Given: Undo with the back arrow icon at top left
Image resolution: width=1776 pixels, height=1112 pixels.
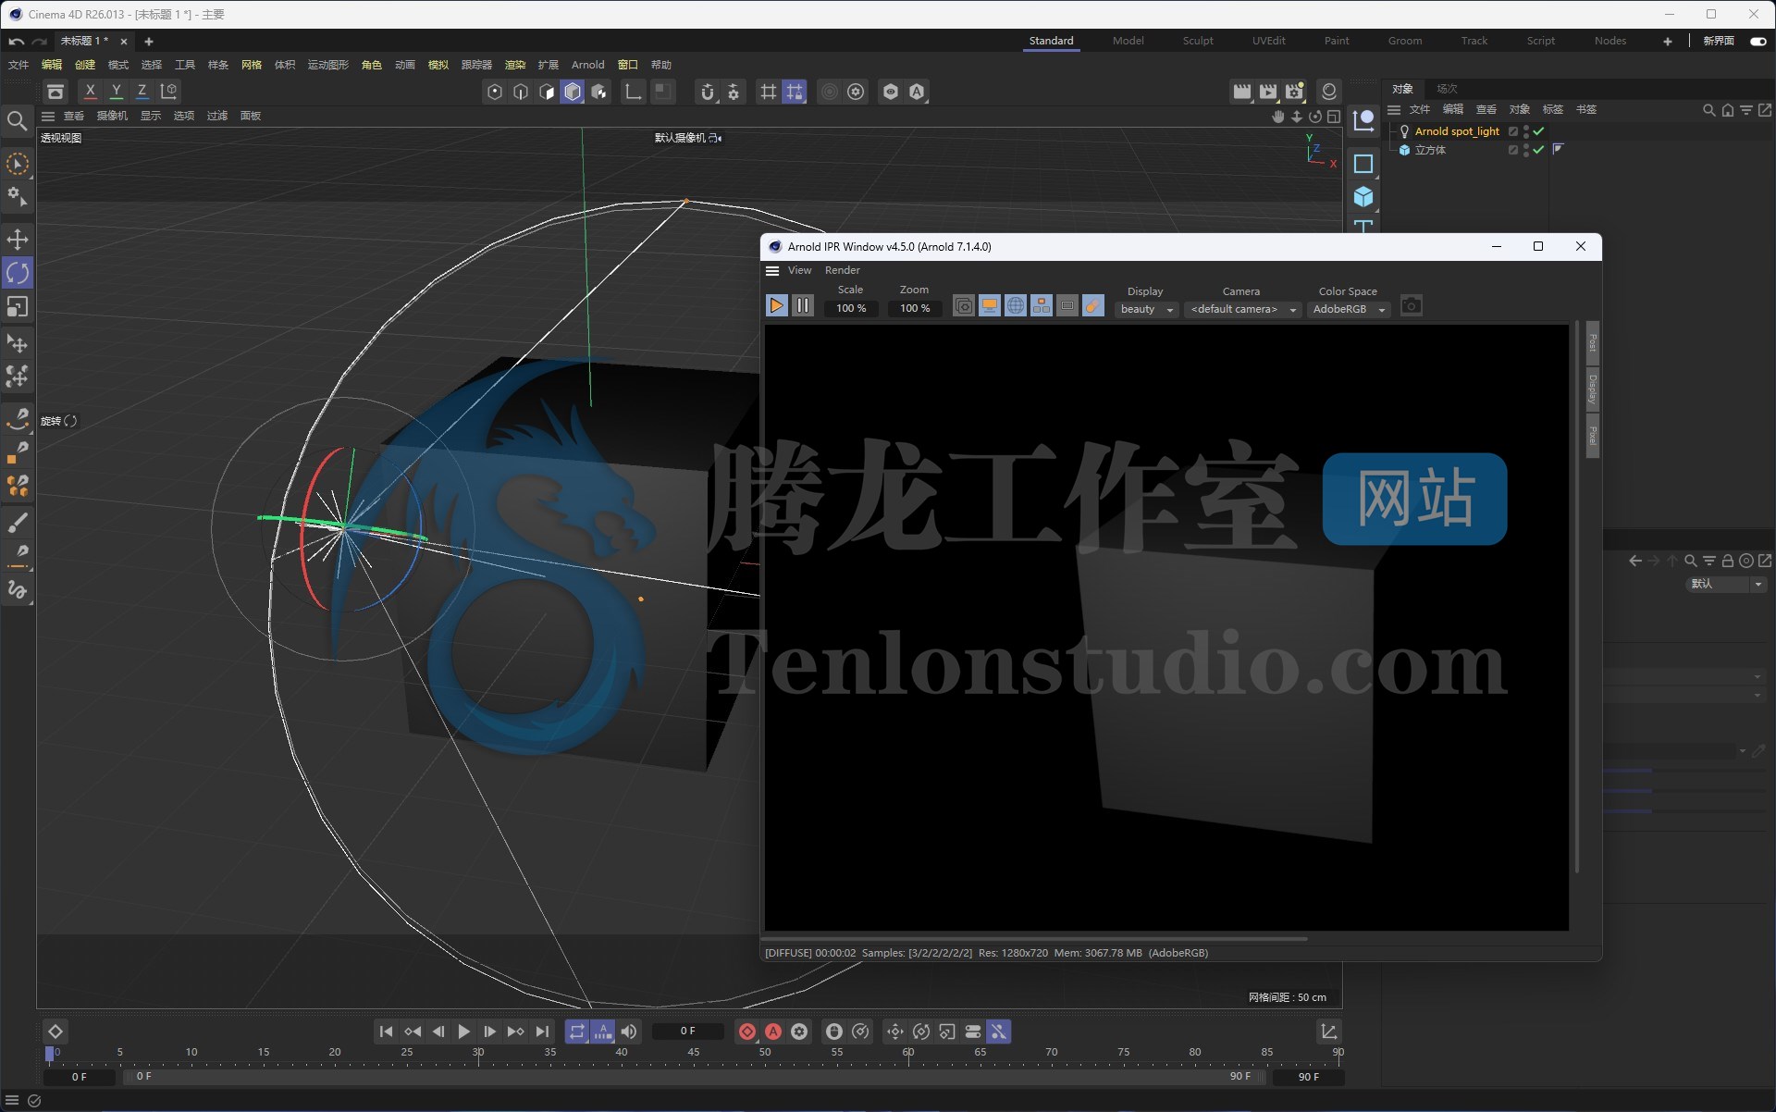Looking at the screenshot, I should [16, 42].
